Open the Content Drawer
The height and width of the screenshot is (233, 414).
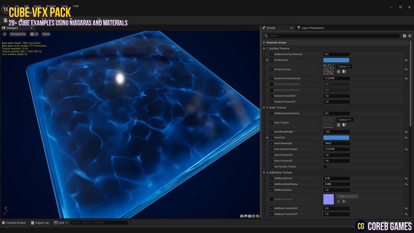(14, 223)
